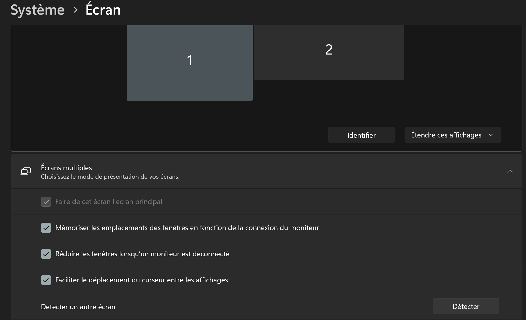The width and height of the screenshot is (526, 320).
Task: Uncheck Faciliter le déplacement du curseur
Action: [46, 280]
